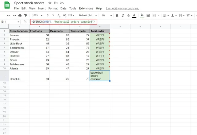Format as percent icon
This screenshot has height=135, width=197.
[x=53, y=15]
